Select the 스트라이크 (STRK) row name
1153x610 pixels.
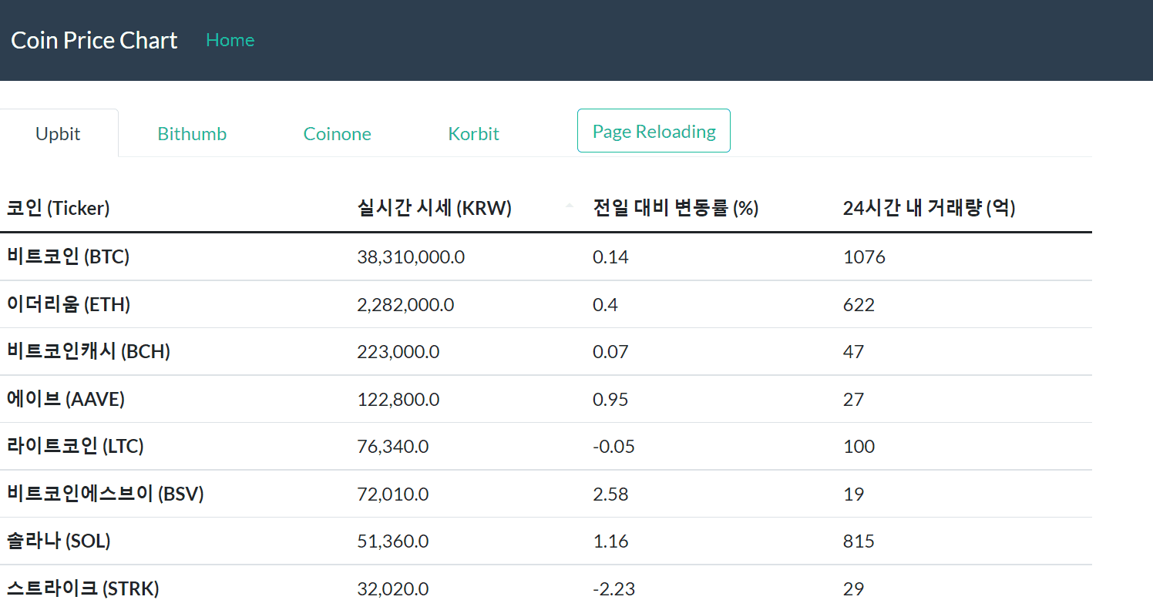(x=83, y=588)
